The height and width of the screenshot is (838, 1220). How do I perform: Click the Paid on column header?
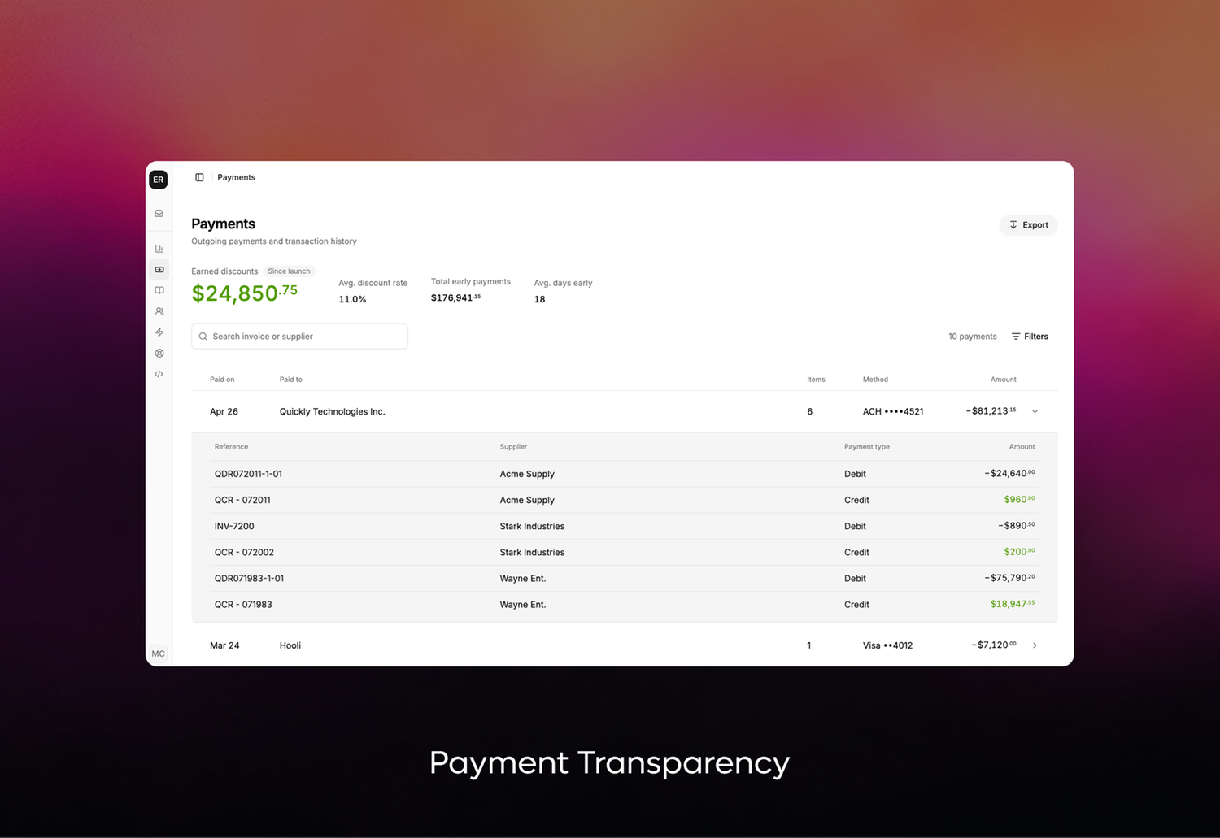point(222,380)
